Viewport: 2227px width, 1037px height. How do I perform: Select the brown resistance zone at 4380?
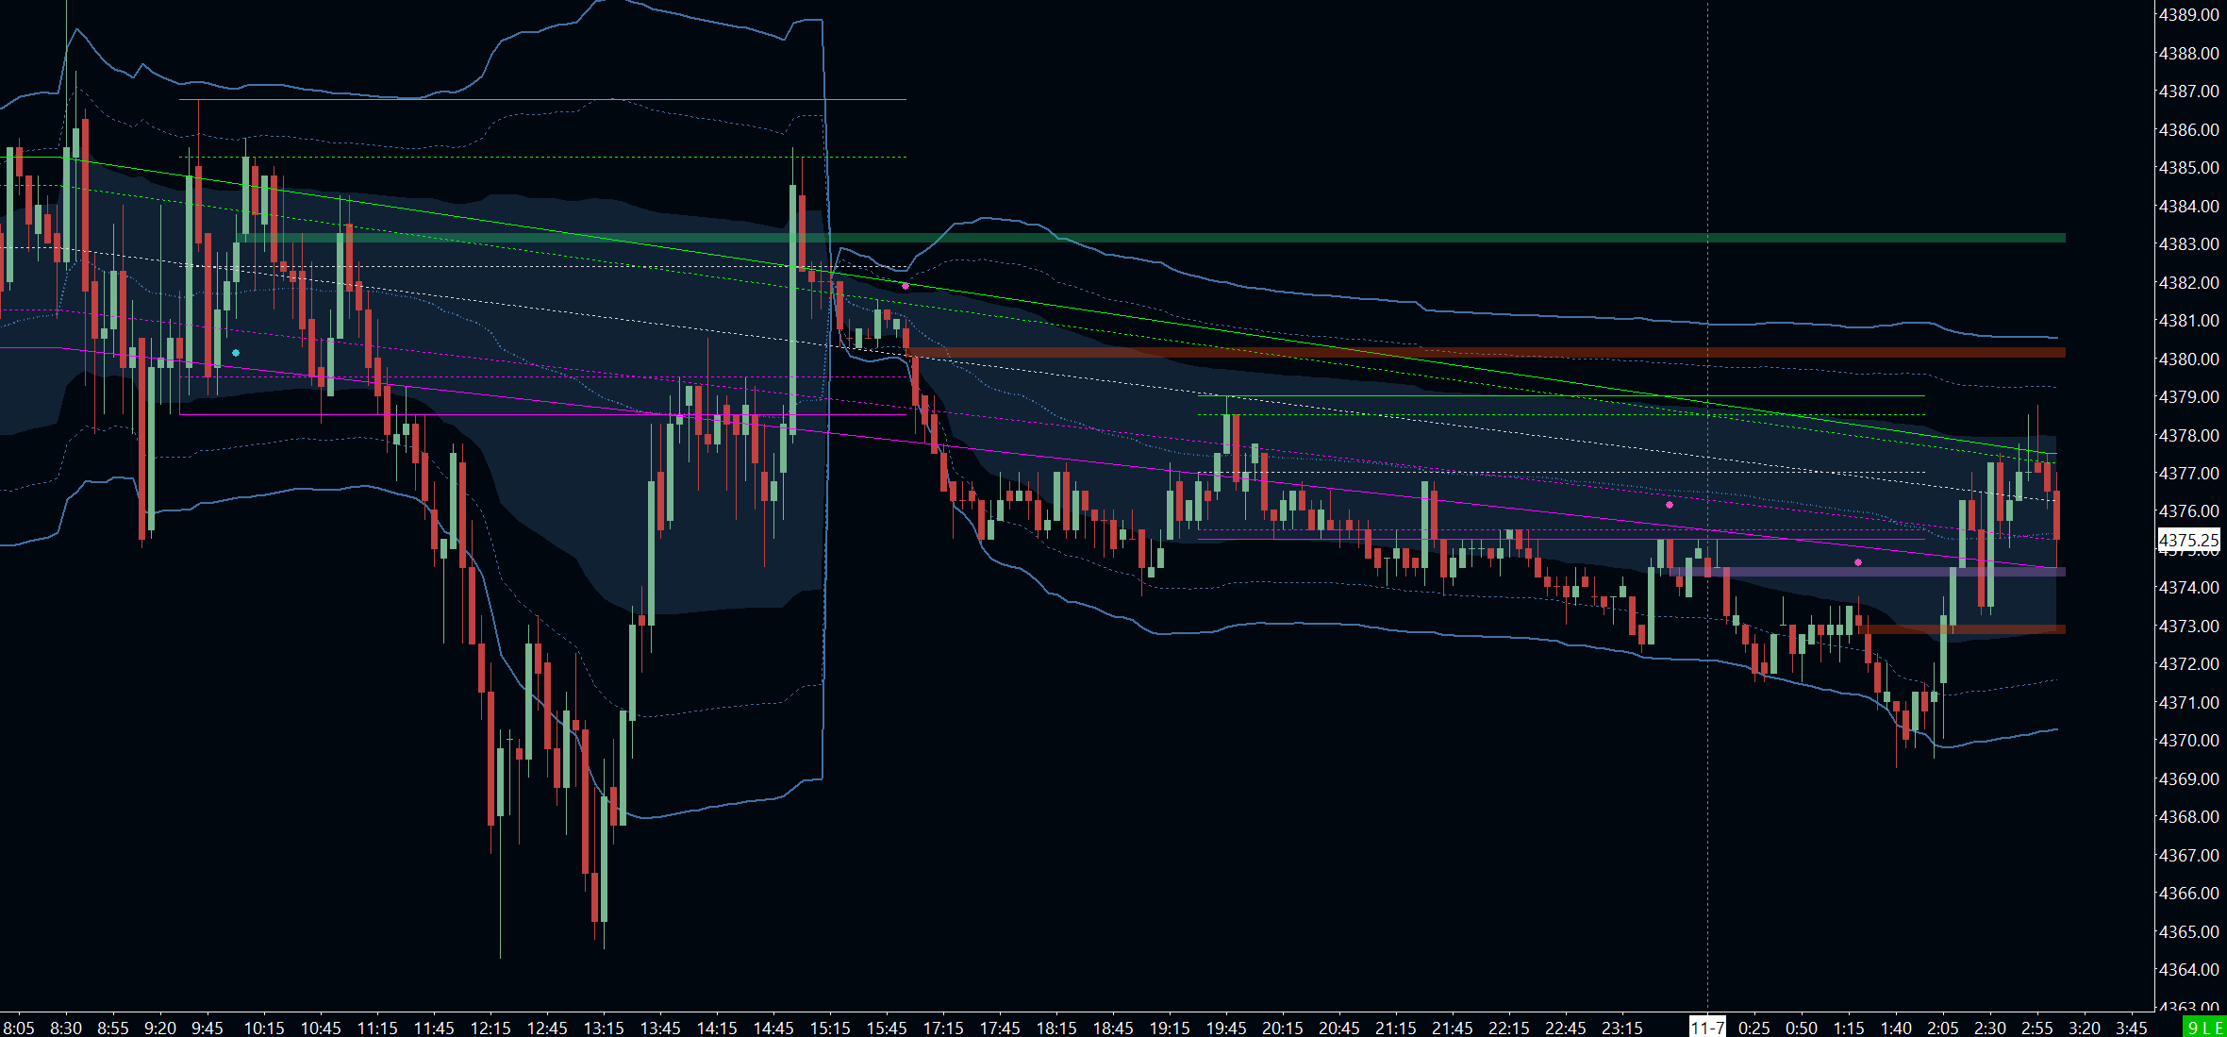1604,353
